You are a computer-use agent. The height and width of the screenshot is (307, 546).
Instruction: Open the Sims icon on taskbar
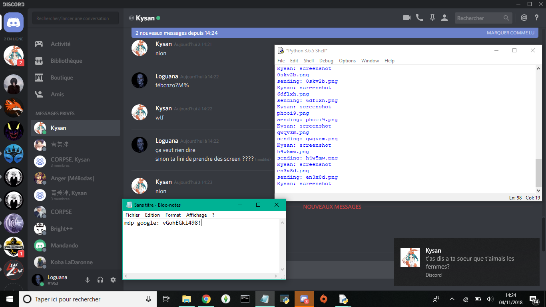coord(225,299)
